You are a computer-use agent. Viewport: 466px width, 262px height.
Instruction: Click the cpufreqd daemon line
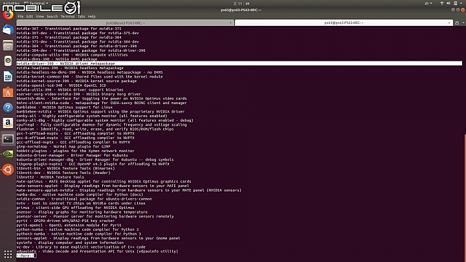click(x=102, y=125)
